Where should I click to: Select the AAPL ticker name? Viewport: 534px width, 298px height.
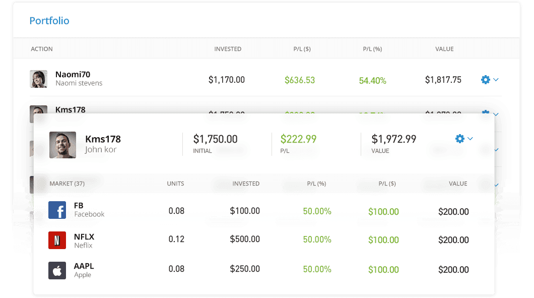pos(84,266)
